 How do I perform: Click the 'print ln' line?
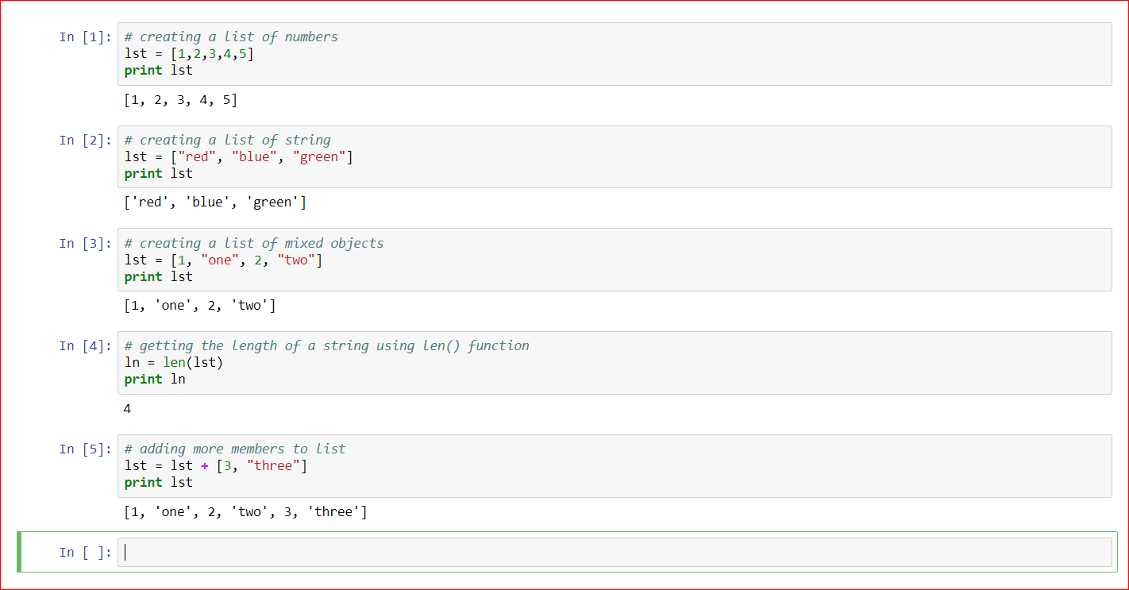(155, 380)
